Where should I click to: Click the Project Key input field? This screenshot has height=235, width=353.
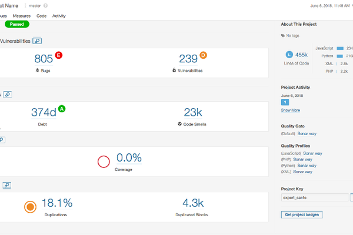coord(315,199)
